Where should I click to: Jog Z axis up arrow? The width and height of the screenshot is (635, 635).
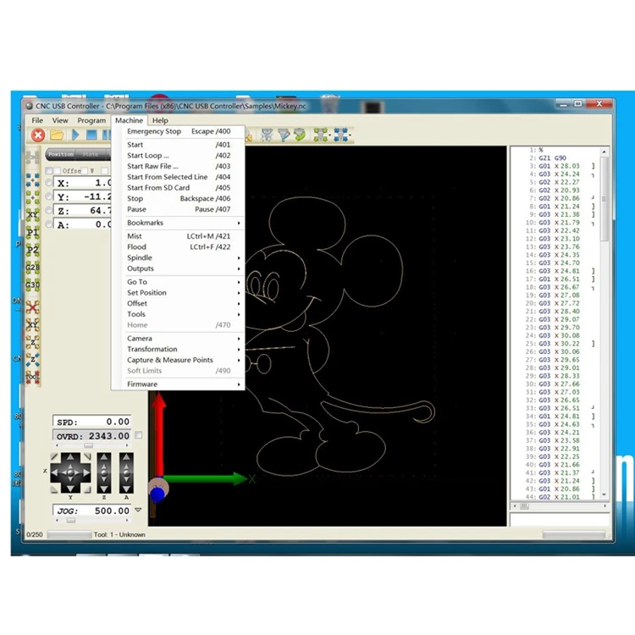(104, 457)
